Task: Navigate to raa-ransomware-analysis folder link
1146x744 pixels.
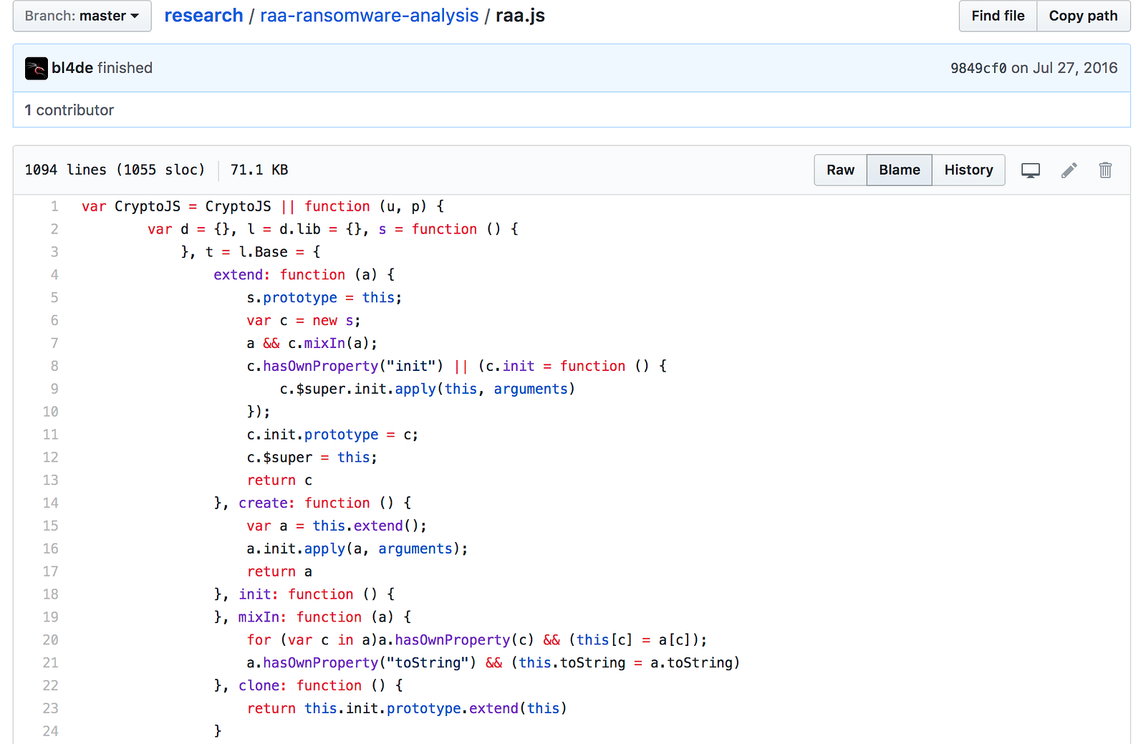Action: point(369,16)
